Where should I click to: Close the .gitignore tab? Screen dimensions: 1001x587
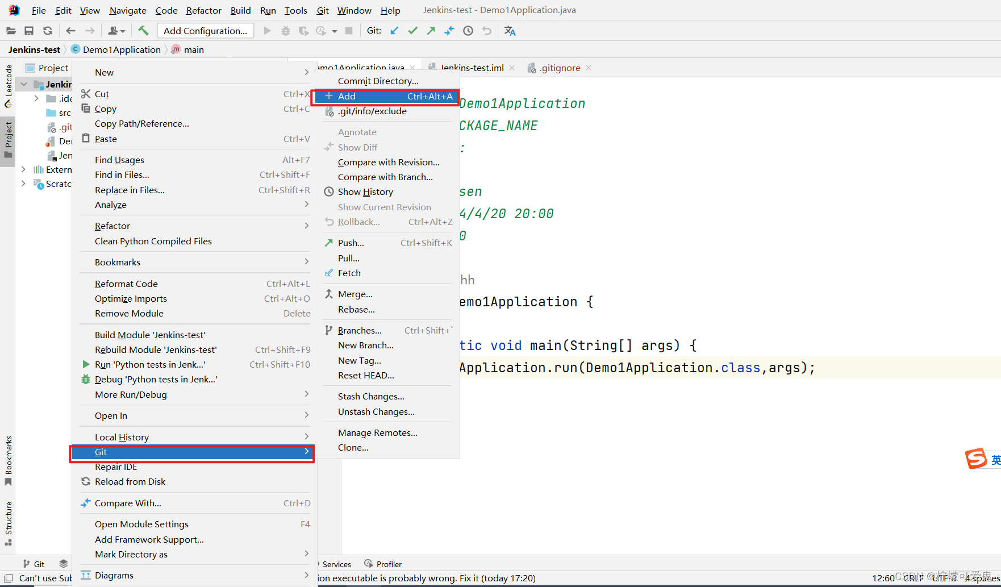tap(589, 68)
